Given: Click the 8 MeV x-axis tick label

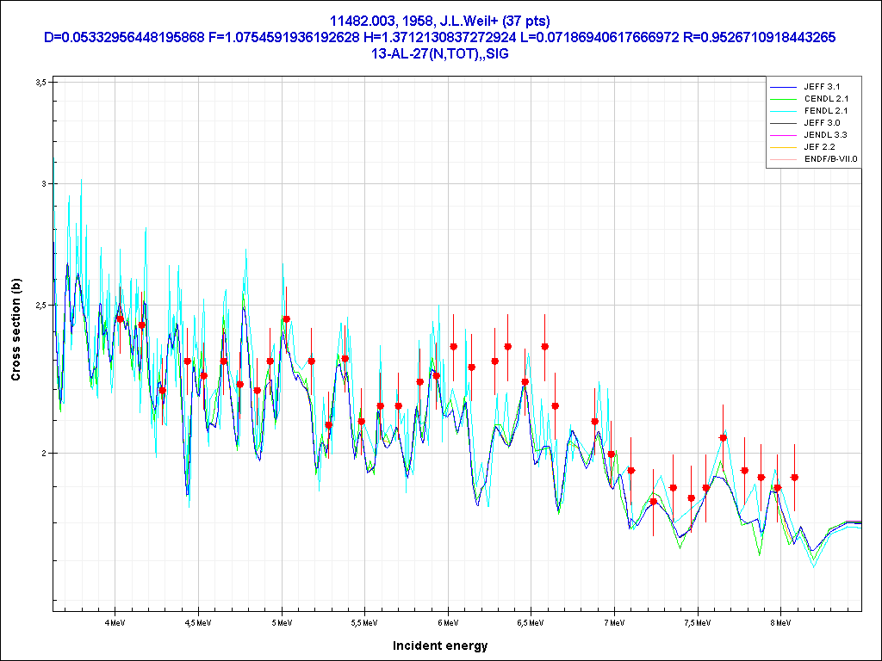Looking at the screenshot, I should 780,621.
